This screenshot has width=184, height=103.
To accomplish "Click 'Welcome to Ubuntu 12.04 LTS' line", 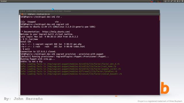I will pyautogui.click(x=58, y=27).
